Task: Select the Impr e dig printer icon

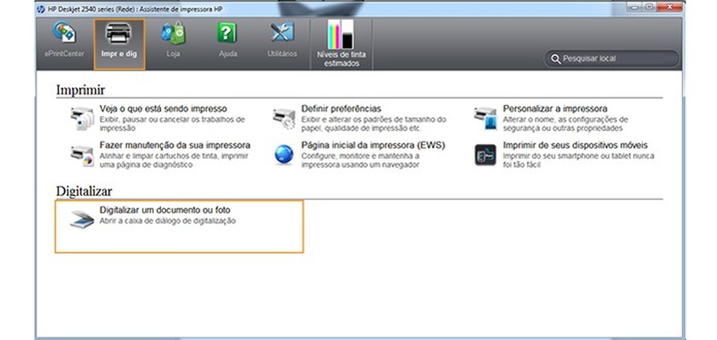Action: click(x=119, y=33)
